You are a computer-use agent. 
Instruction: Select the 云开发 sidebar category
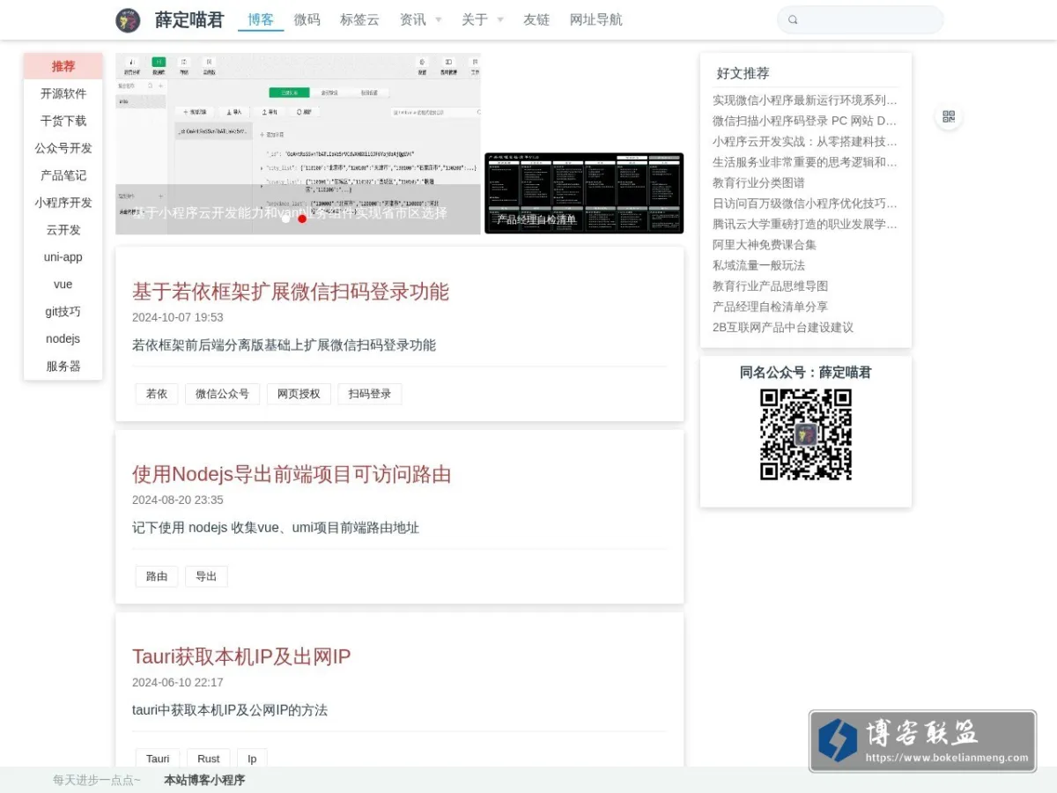(63, 230)
